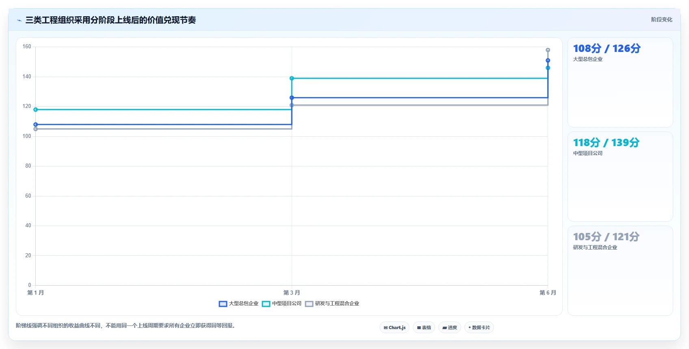The height and width of the screenshot is (349, 689).
Task: Click the cyan data point at 第 3 月
Action: [x=292, y=78]
